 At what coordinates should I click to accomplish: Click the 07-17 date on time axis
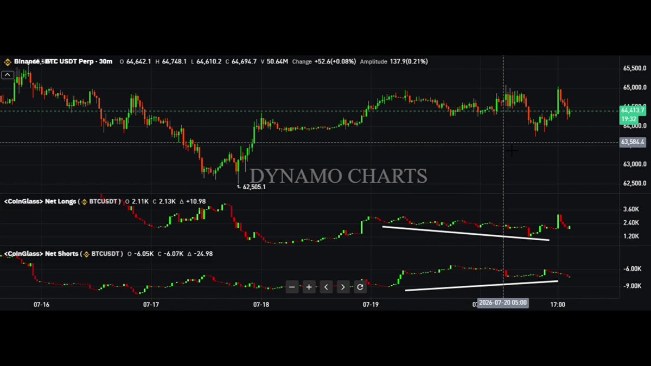(x=151, y=305)
